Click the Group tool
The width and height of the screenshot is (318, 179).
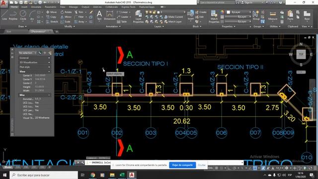tap(256, 15)
